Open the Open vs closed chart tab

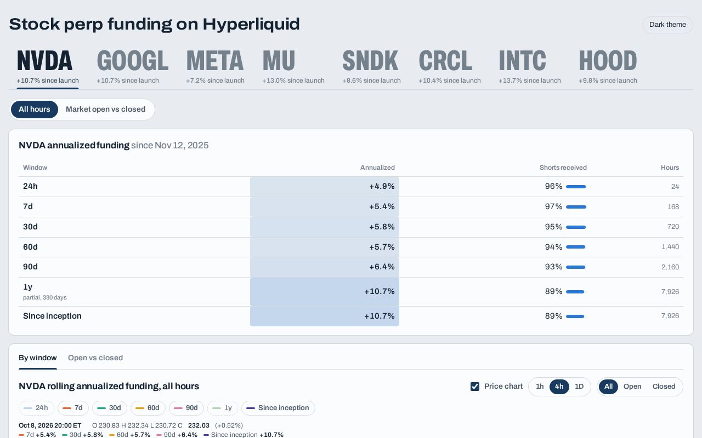coord(95,358)
